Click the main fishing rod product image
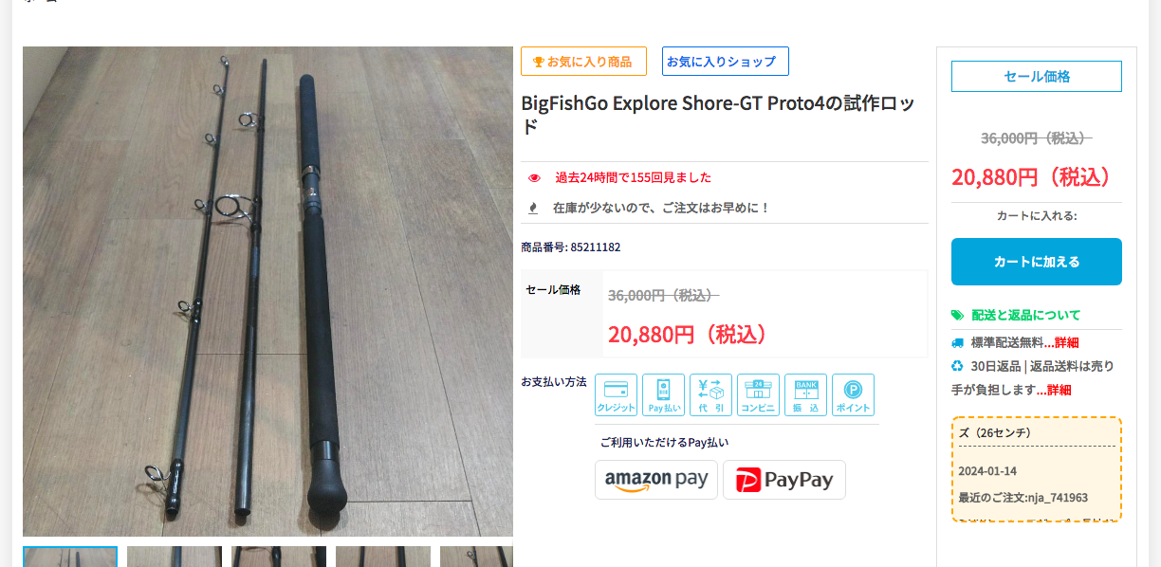1161x567 pixels. coord(267,292)
